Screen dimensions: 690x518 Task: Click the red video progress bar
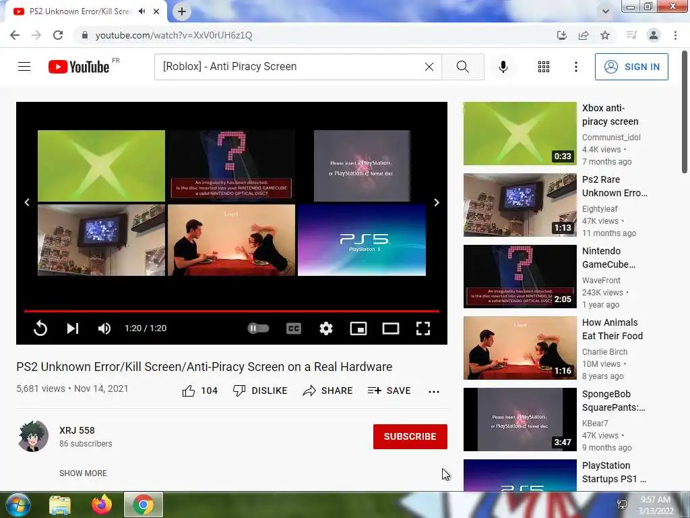pyautogui.click(x=232, y=311)
